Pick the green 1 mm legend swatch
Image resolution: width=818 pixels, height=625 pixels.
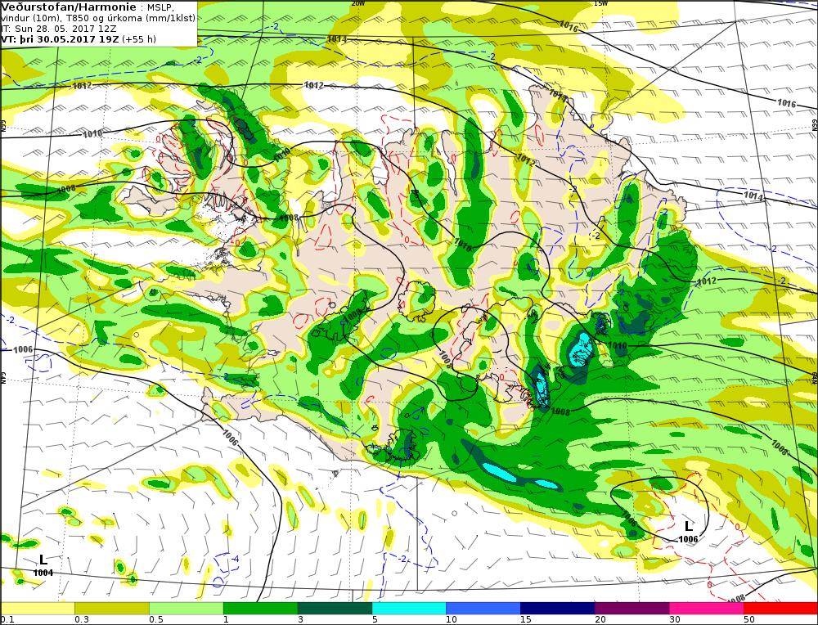click(x=260, y=608)
